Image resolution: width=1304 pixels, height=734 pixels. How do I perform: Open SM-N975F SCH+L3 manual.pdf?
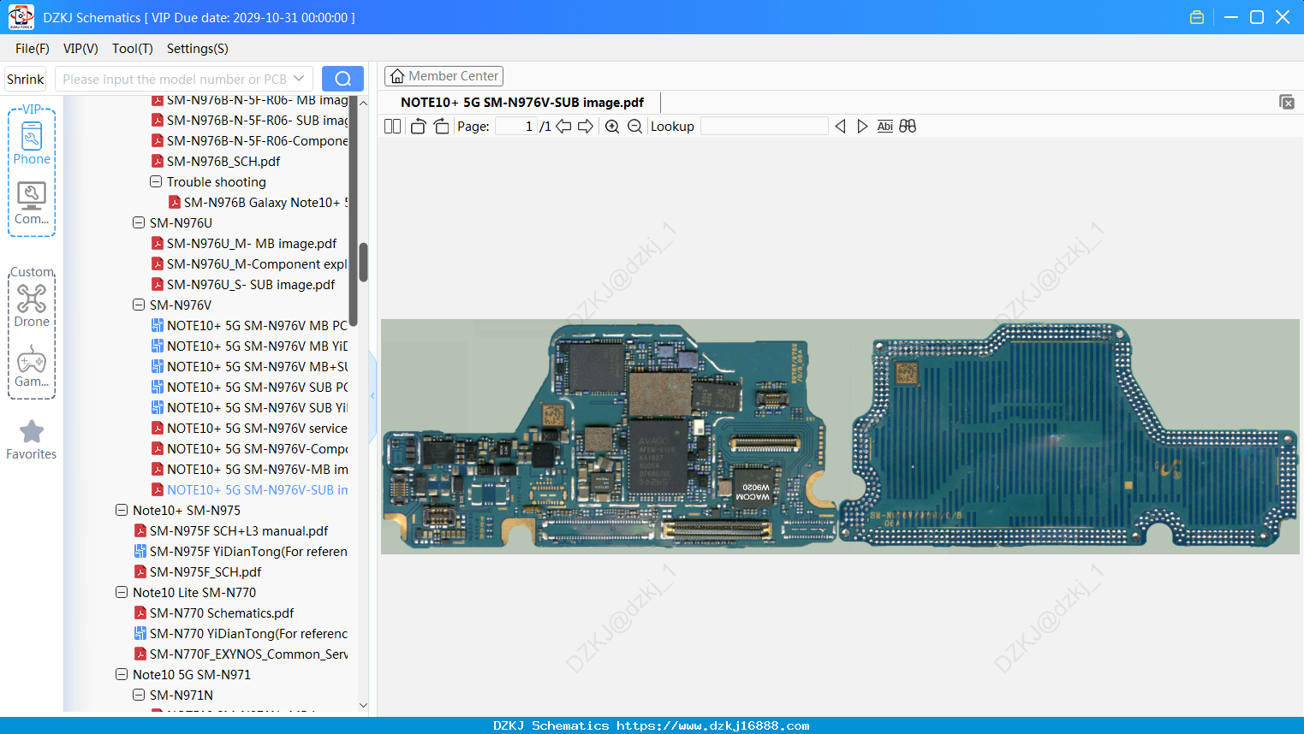pyautogui.click(x=239, y=531)
